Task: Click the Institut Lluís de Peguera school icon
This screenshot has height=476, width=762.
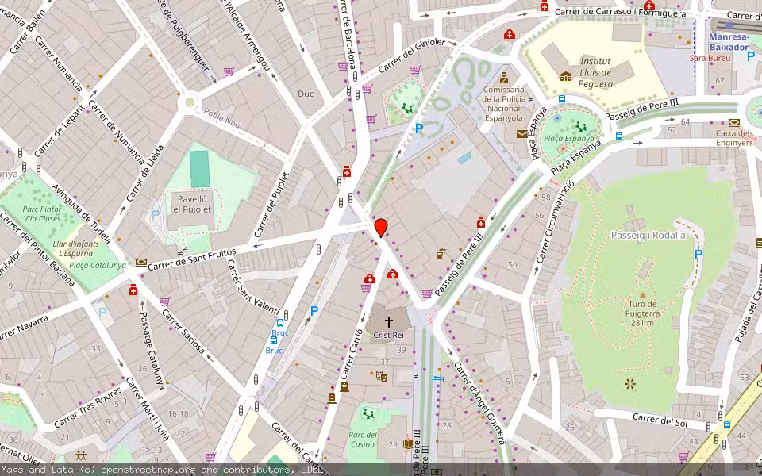Action: click(565, 76)
